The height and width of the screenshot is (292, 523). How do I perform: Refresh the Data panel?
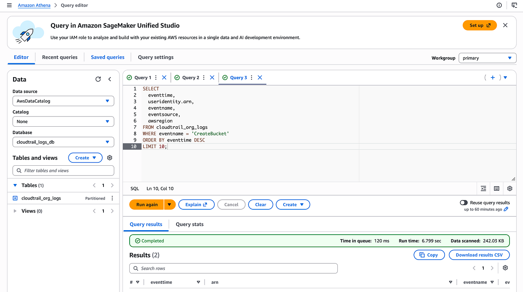click(98, 79)
